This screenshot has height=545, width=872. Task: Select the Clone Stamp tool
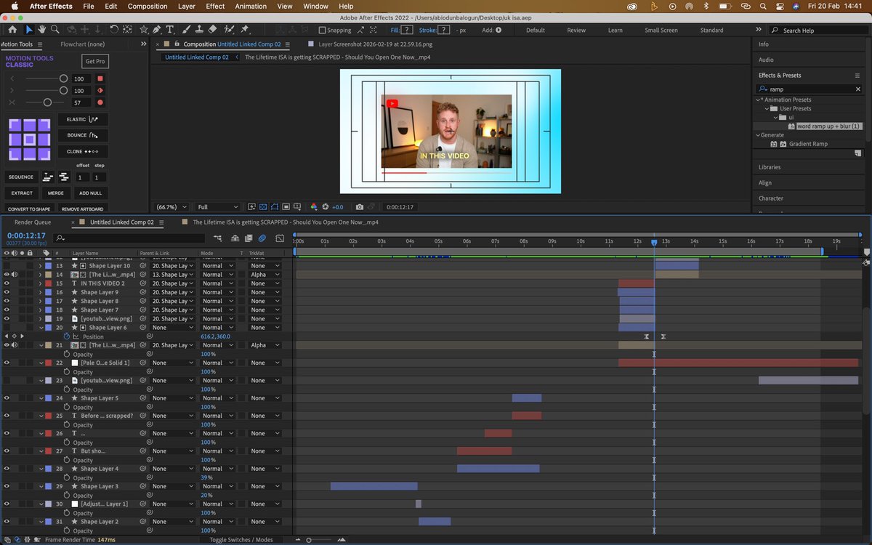pos(199,30)
